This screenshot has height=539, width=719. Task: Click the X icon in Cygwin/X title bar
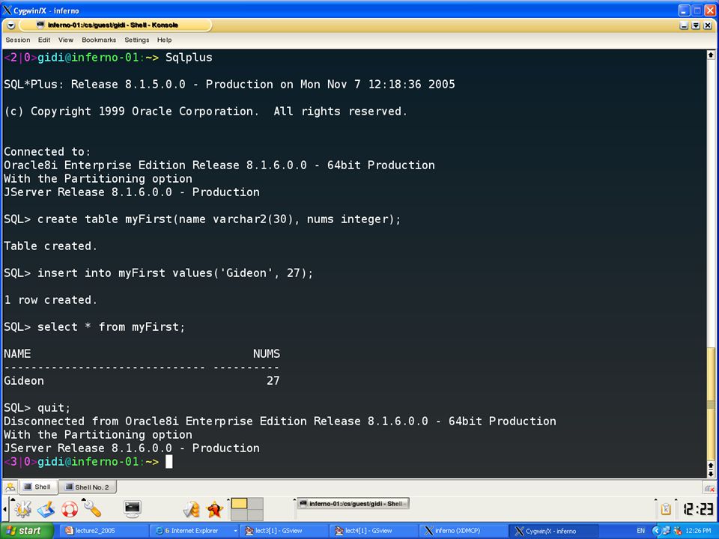[x=7, y=10]
